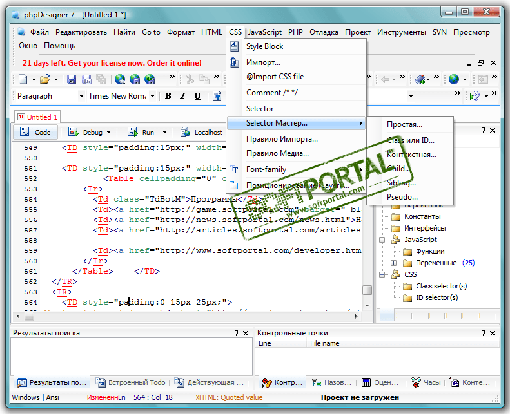Open the Файл menu
Viewport: 510px width, 414px height.
tap(40, 32)
